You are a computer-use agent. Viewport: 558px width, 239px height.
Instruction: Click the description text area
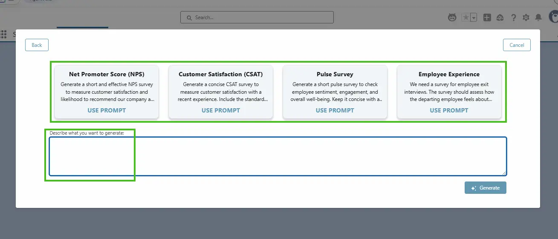(x=278, y=156)
